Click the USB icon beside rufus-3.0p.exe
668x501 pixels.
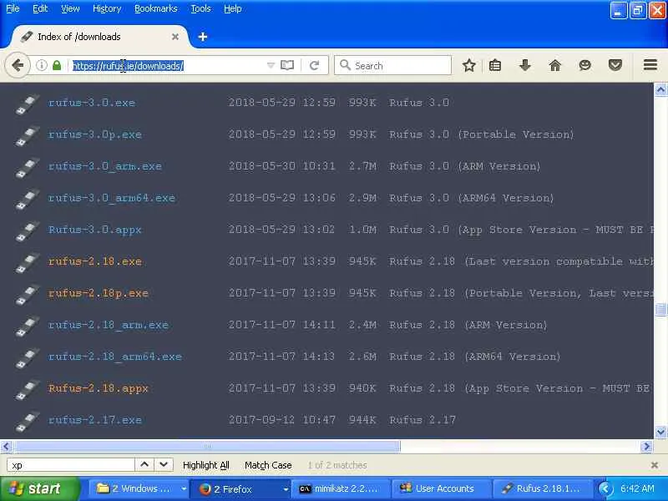coord(28,136)
